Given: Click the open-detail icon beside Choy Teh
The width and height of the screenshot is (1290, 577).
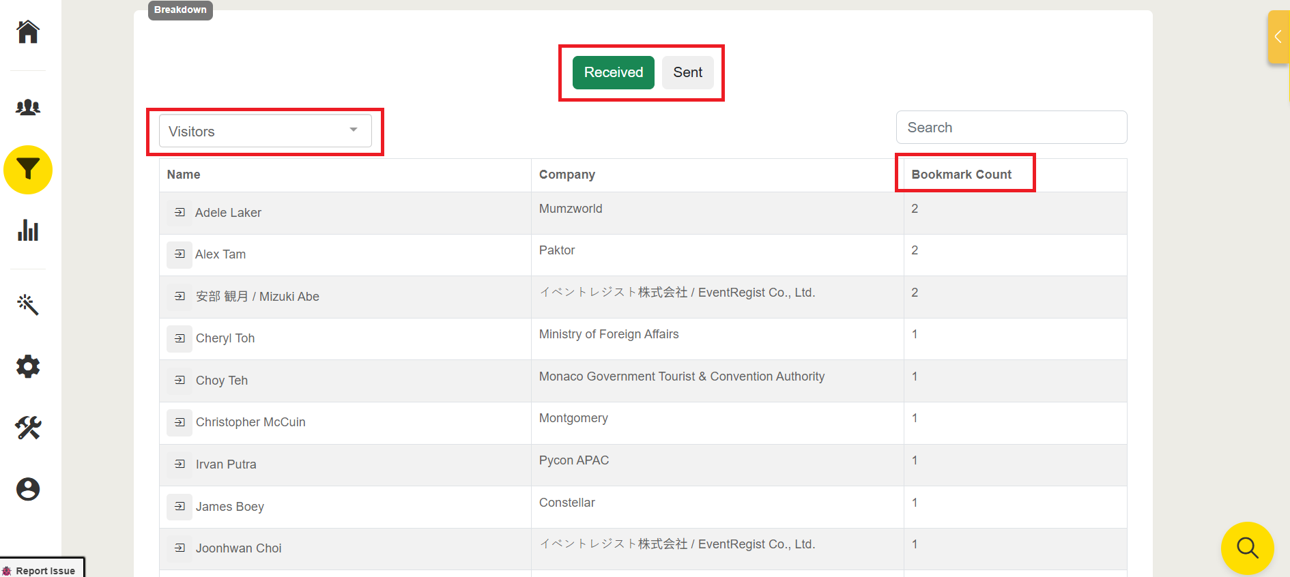Looking at the screenshot, I should pyautogui.click(x=180, y=381).
